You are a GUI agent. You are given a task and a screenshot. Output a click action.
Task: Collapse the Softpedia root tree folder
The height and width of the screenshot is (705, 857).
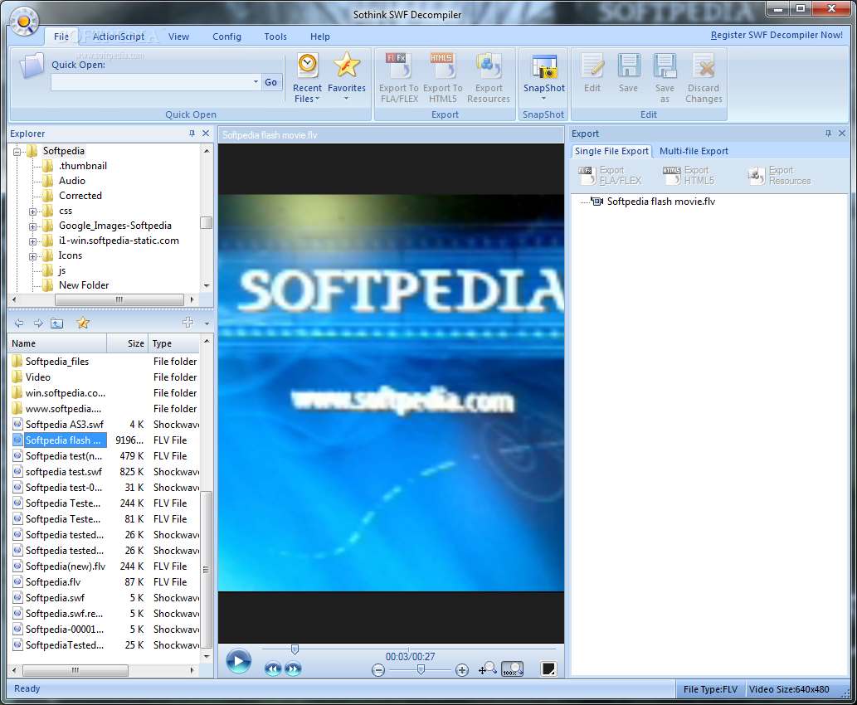(17, 152)
